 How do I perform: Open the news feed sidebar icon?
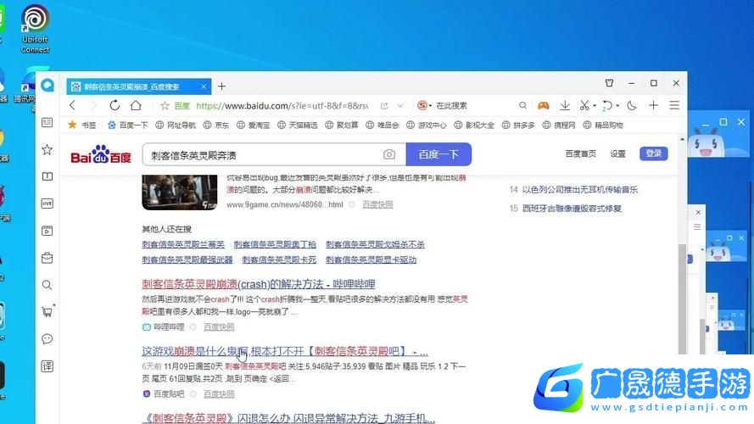coord(47,123)
